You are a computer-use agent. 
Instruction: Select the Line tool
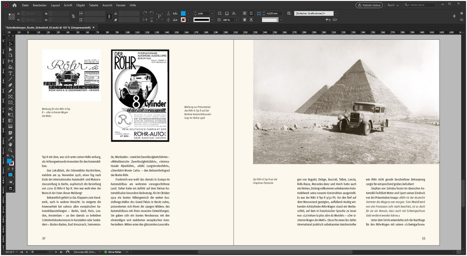click(x=10, y=79)
